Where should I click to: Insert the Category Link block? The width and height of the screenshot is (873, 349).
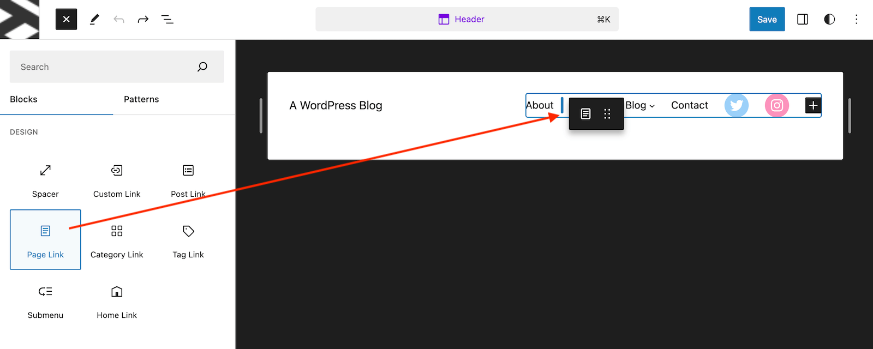(117, 239)
